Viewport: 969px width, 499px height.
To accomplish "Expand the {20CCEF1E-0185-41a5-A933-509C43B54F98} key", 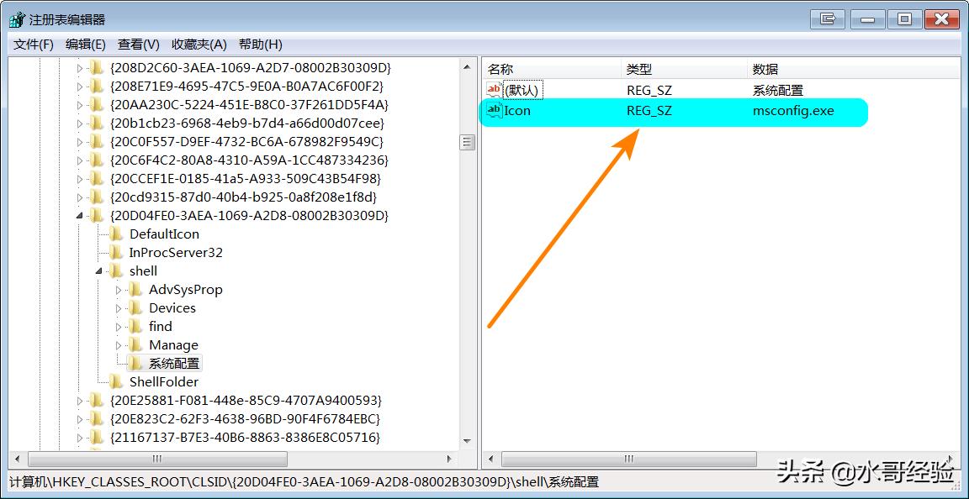I will point(79,179).
